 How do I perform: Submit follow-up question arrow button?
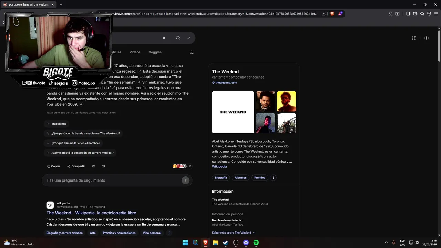pos(185,180)
